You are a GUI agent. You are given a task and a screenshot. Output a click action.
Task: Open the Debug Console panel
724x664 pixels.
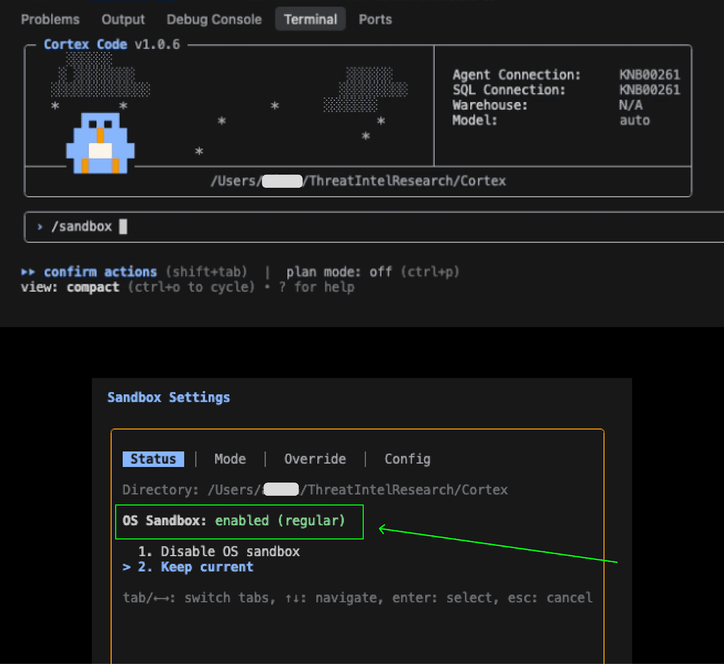(214, 19)
